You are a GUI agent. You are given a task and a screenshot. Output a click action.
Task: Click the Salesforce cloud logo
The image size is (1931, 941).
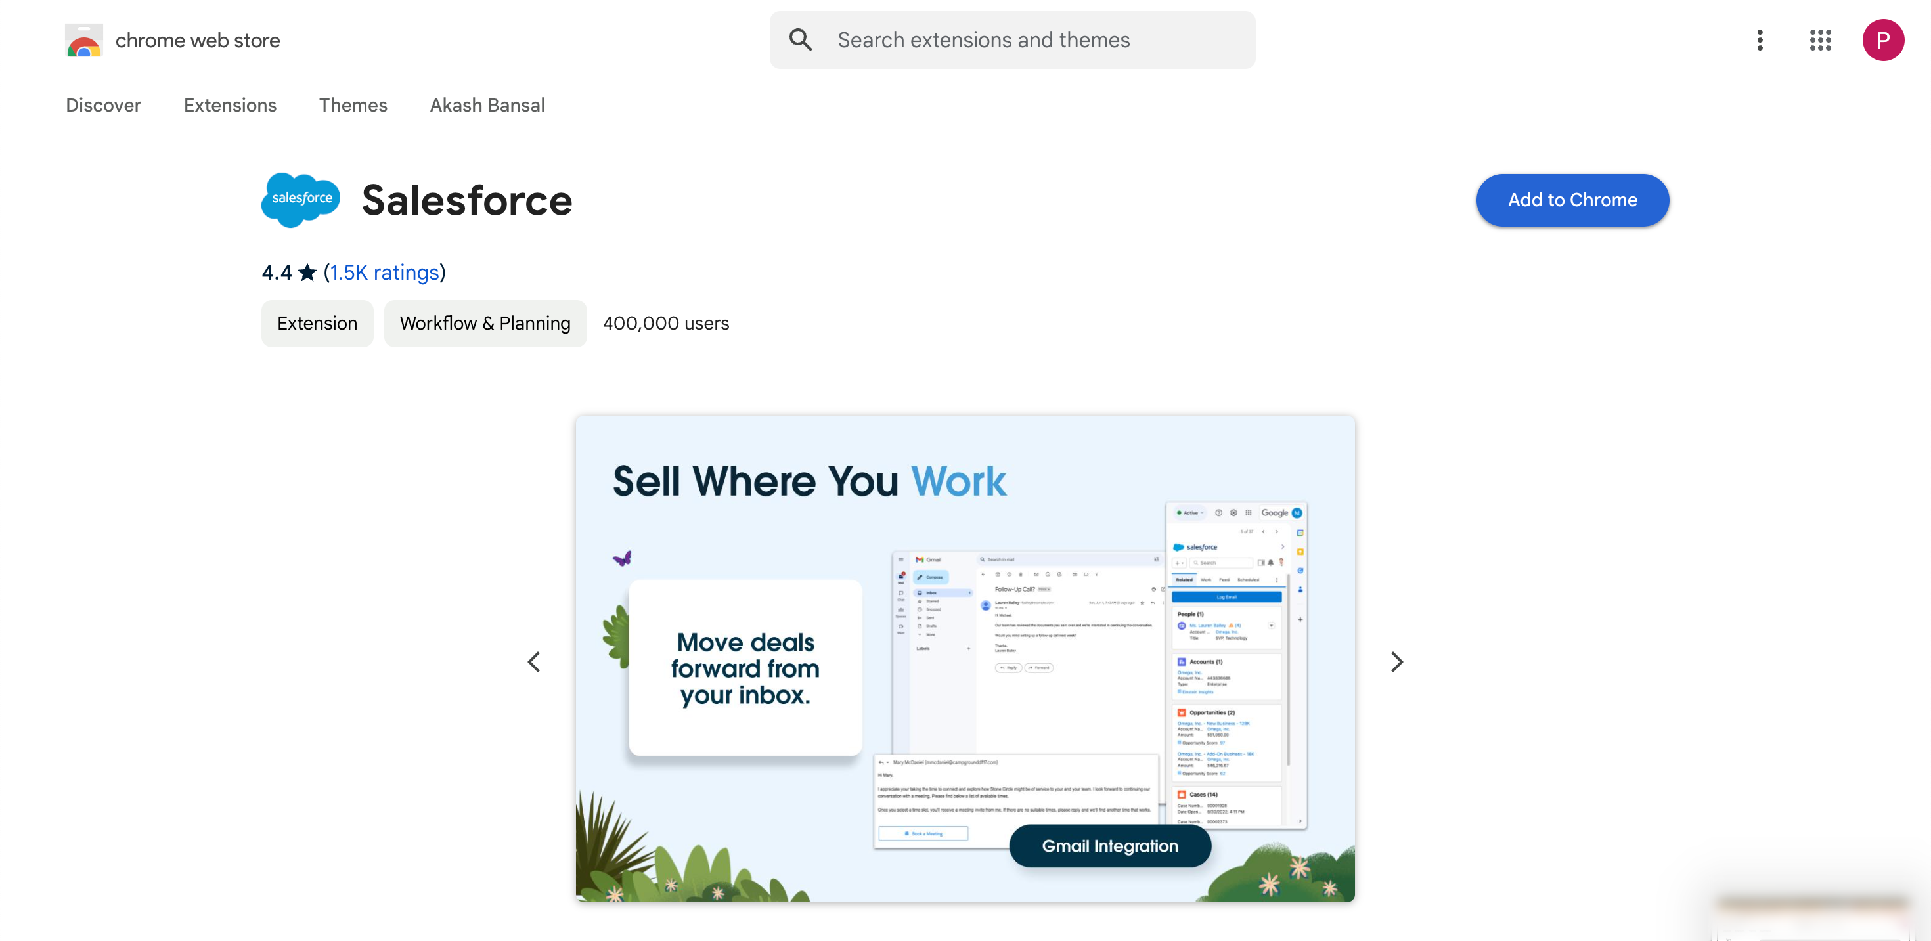[301, 199]
